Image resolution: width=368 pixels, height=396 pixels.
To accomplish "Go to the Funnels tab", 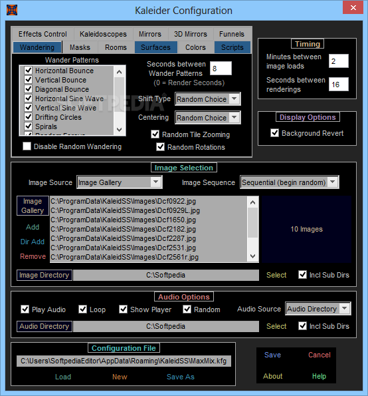I will pos(232,34).
